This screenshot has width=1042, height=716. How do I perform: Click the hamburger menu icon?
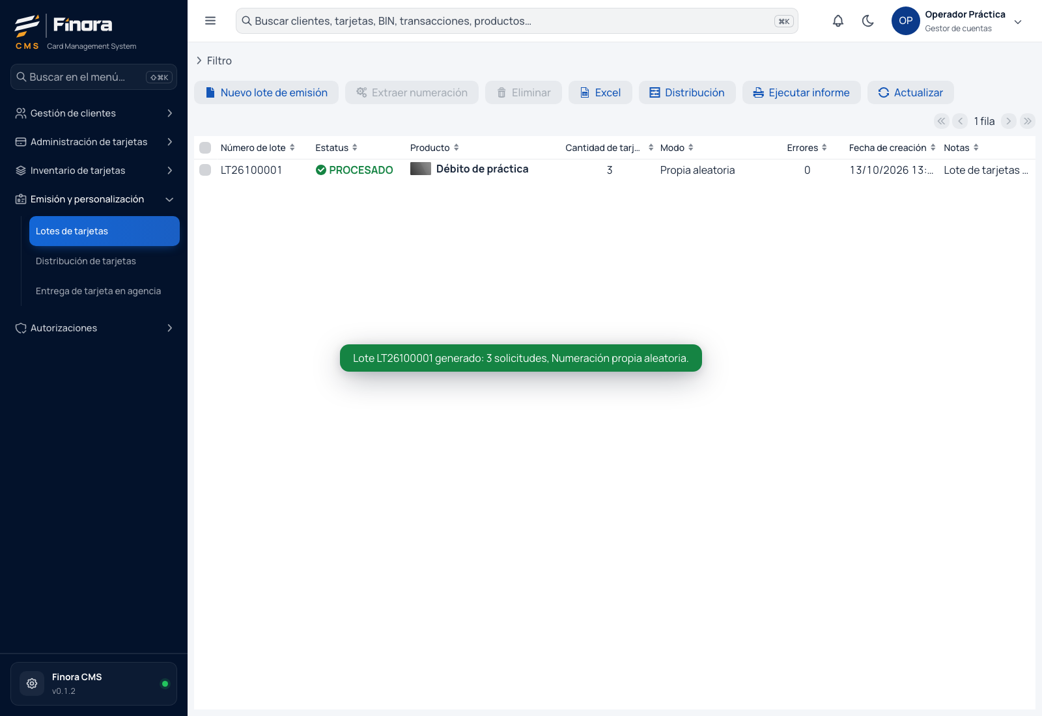coord(210,21)
